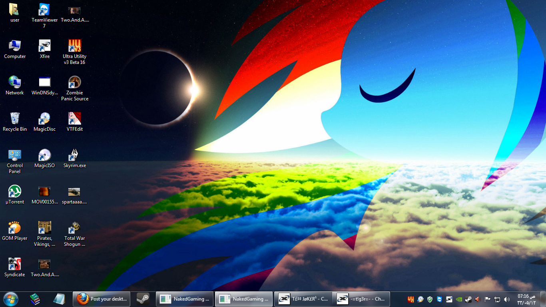
Task: Open the Action Center flag tray icon
Action: pos(488,299)
